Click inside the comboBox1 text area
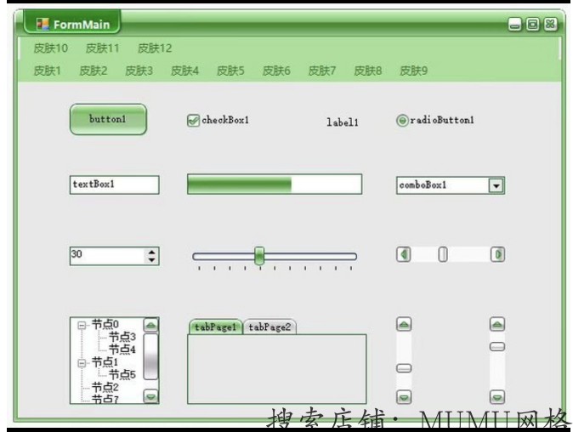This screenshot has height=432, width=573. (442, 185)
